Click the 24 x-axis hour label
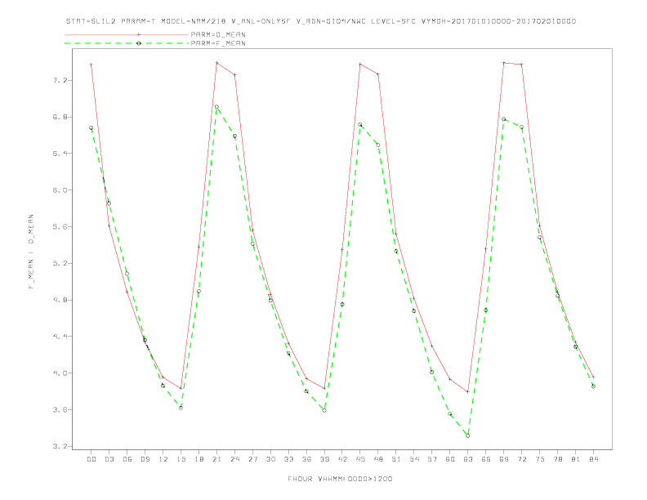This screenshot has height=500, width=647. click(x=234, y=459)
